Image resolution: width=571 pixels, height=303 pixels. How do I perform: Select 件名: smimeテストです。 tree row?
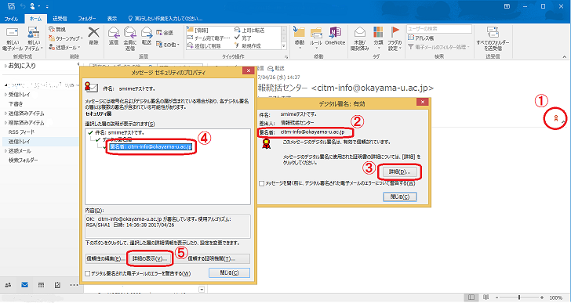[119, 132]
